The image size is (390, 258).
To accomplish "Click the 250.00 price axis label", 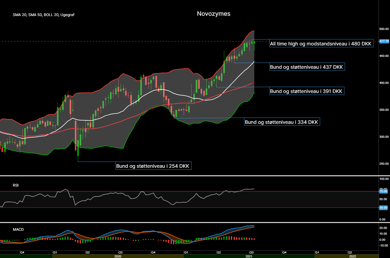I will (x=384, y=164).
